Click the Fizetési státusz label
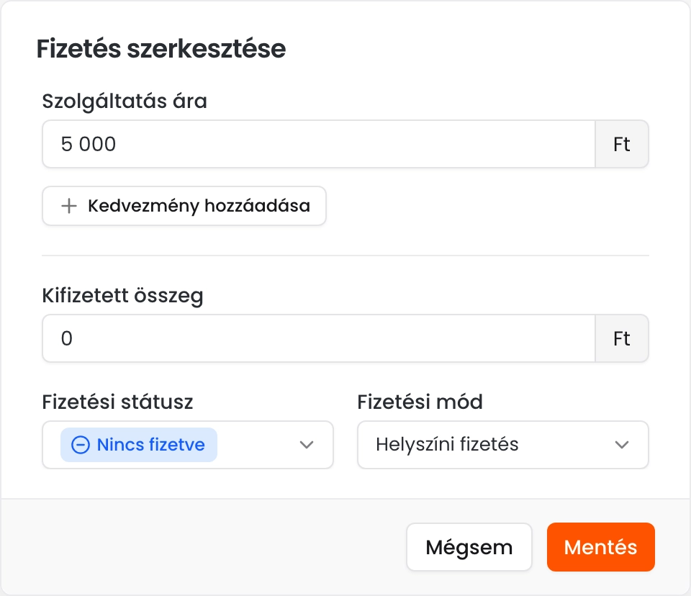691x596 pixels. pos(117,402)
